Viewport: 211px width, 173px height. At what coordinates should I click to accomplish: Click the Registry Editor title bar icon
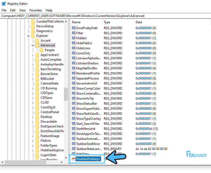click(4, 4)
